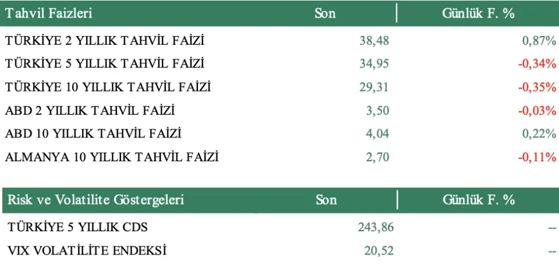Click the Risk ve Volatilite Göstergeleri header
Viewport: 559px width, 272px height.
(x=95, y=200)
